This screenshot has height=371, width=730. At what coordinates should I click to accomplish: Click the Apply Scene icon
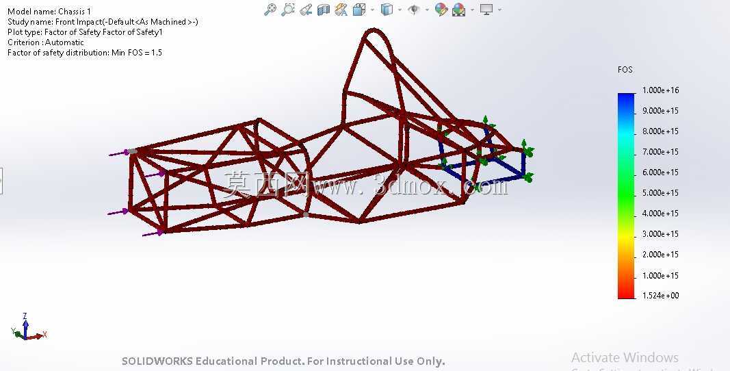[459, 10]
